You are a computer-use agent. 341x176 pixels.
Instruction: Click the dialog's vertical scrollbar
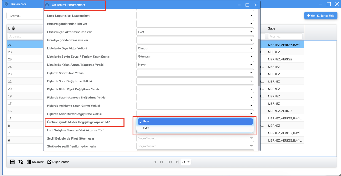point(259,63)
